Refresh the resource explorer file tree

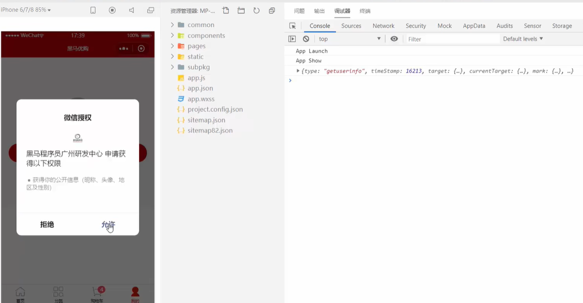click(x=256, y=10)
